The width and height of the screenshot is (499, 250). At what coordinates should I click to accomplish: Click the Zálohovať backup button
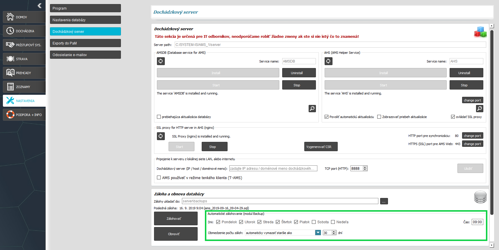tap(176, 218)
